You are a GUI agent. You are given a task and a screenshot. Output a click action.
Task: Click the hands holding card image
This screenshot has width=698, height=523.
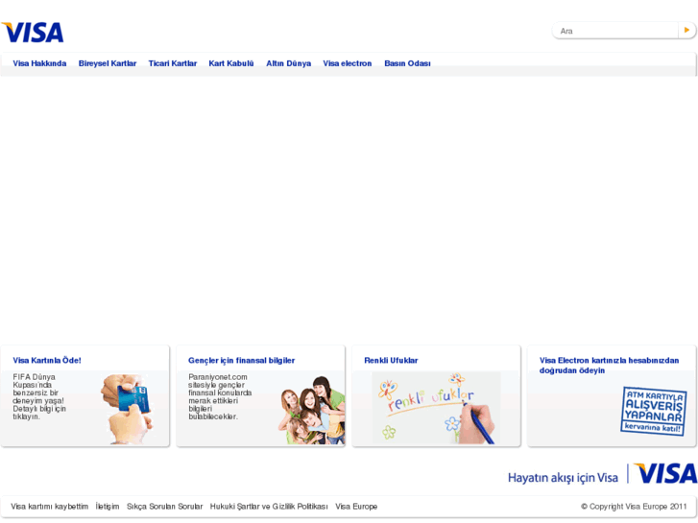tap(129, 409)
